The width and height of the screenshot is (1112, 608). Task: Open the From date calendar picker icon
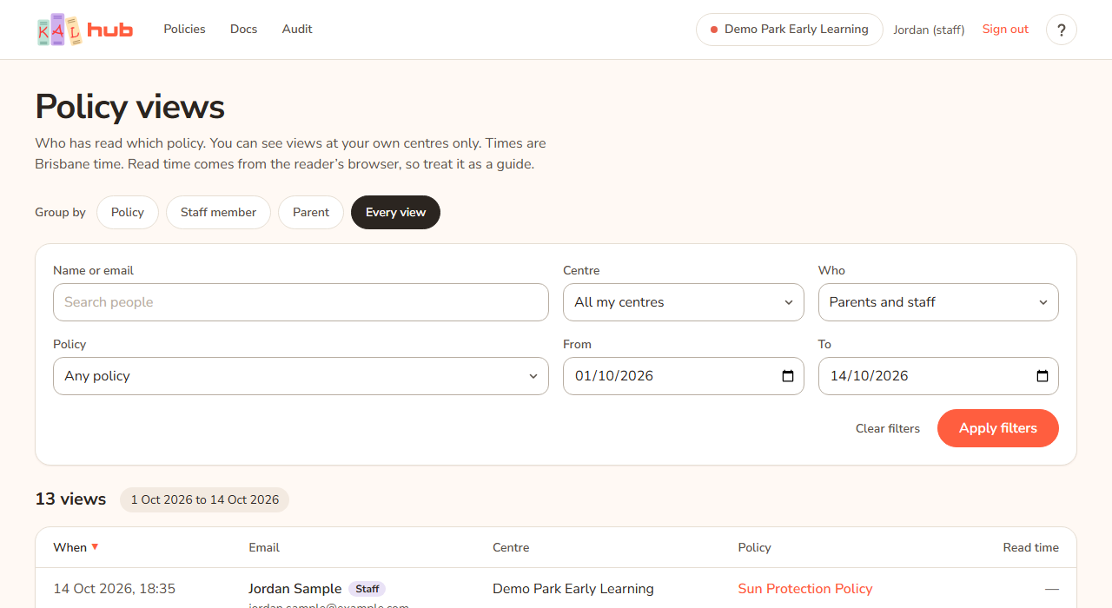(788, 376)
